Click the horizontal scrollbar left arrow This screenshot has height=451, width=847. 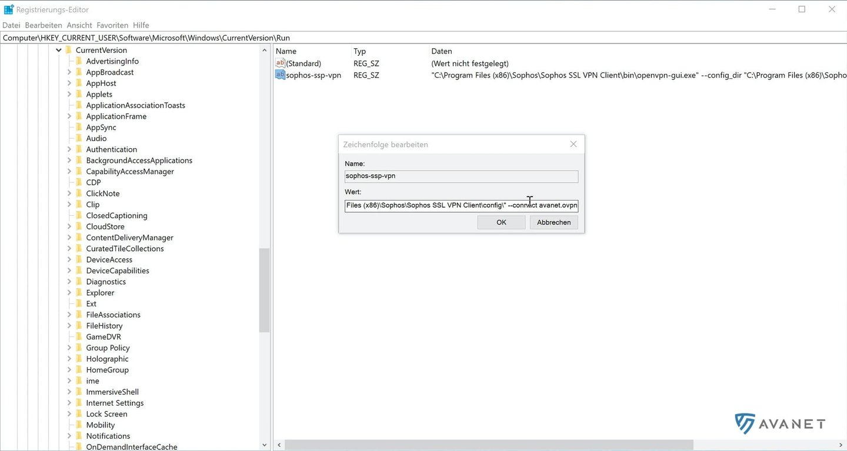(279, 445)
